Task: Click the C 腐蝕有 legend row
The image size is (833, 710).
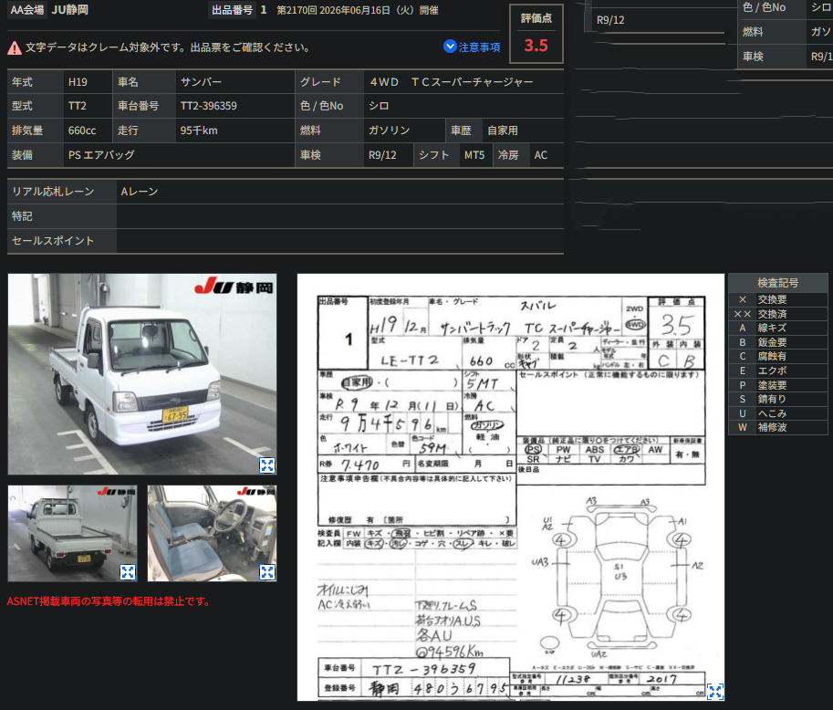Action: [x=777, y=356]
